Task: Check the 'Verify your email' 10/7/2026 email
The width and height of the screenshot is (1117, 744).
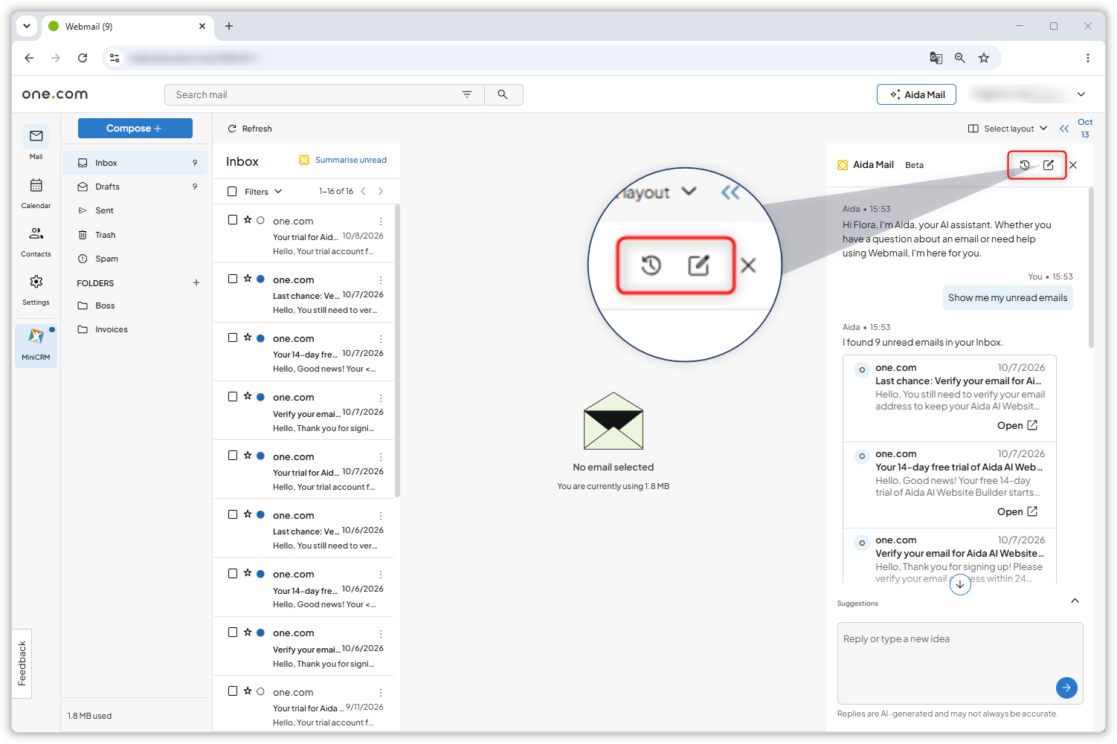Action: click(233, 396)
